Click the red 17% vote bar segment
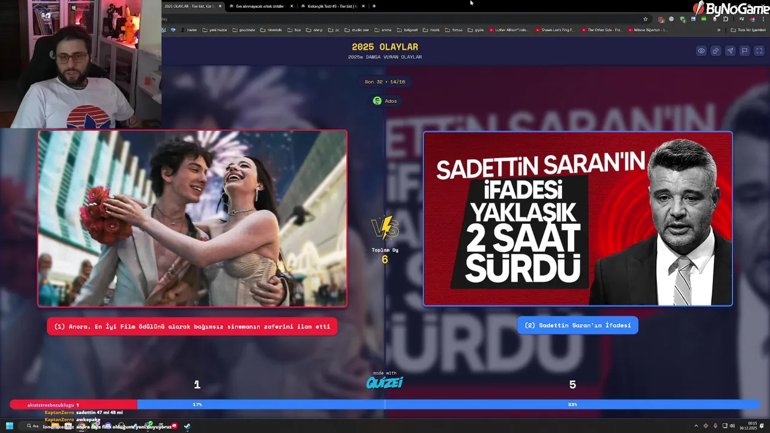770x433 pixels. click(73, 405)
